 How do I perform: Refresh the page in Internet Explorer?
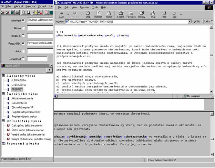tap(98, 15)
